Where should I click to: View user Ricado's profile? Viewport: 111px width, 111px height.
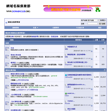point(68,103)
